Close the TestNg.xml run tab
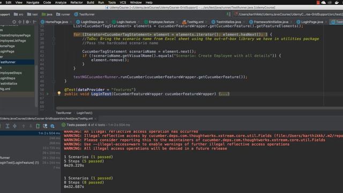This screenshot has width=343, height=193. (95, 118)
